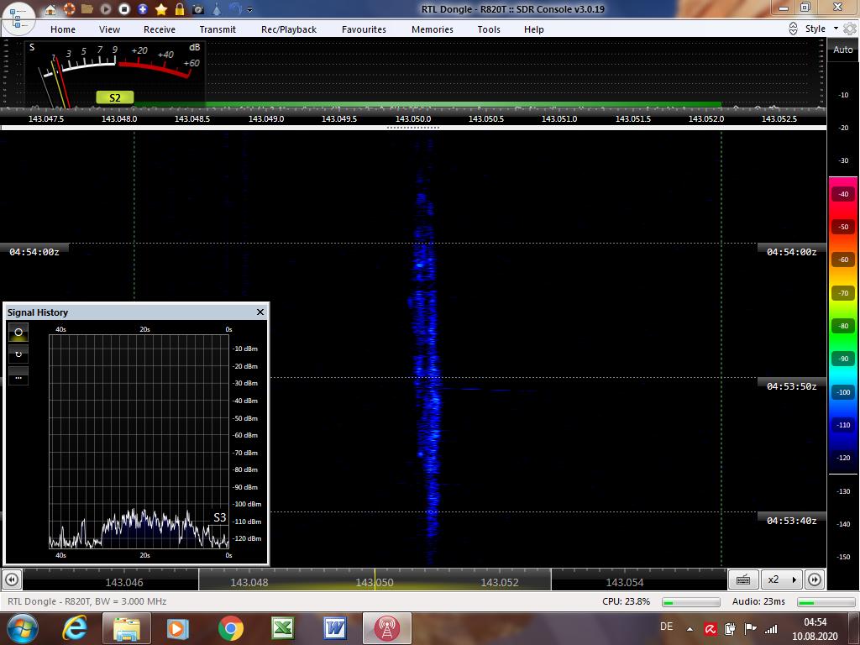Image resolution: width=860 pixels, height=645 pixels.
Task: Open the Home ribbon tab
Action: pos(63,29)
